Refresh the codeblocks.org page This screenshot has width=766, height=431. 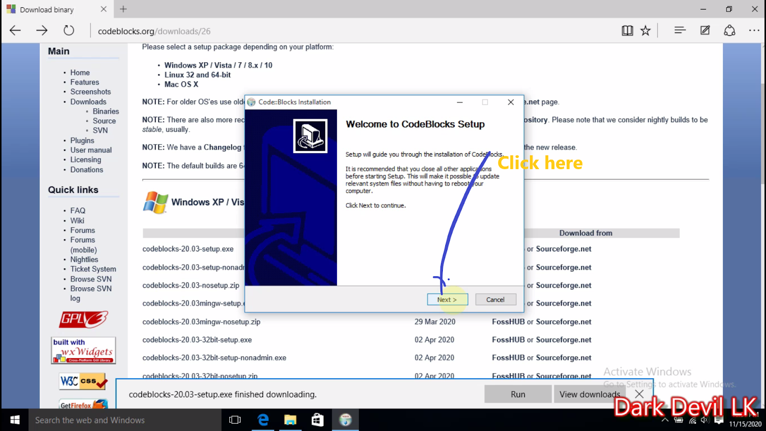[69, 31]
